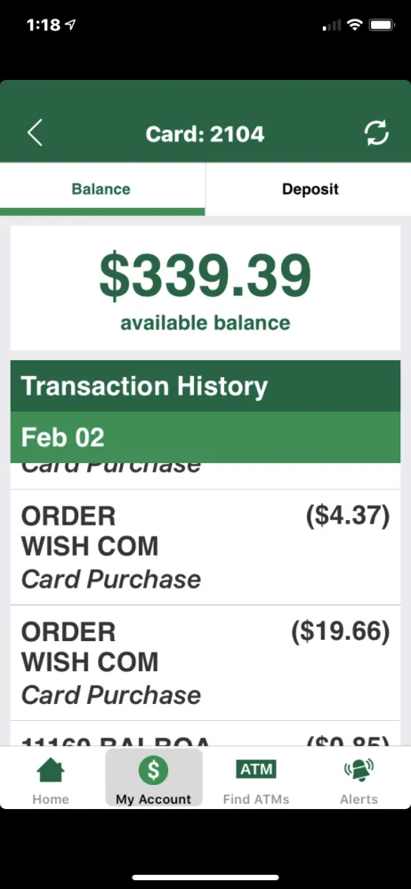Switch to the Deposit tab
The image size is (411, 889).
tap(308, 188)
